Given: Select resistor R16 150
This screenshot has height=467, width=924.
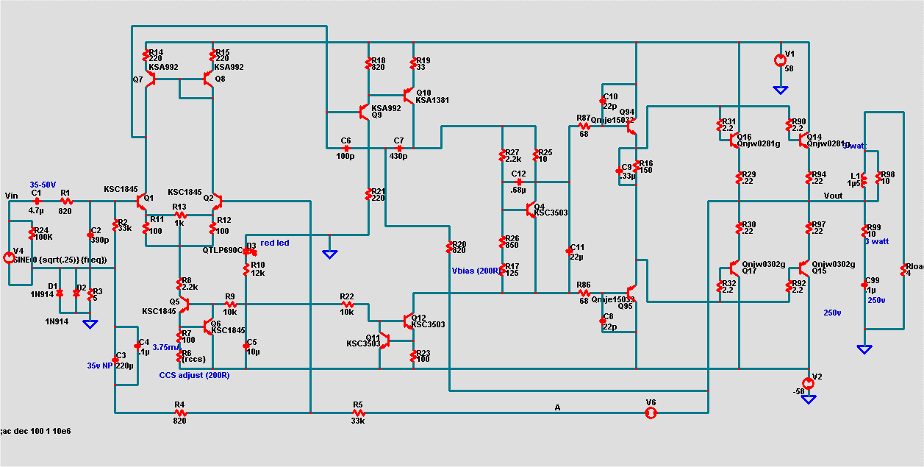Looking at the screenshot, I should click(x=637, y=166).
